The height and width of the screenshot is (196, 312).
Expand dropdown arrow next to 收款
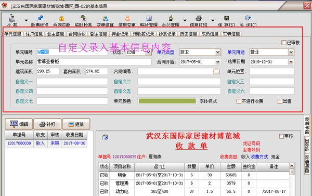(26, 20)
